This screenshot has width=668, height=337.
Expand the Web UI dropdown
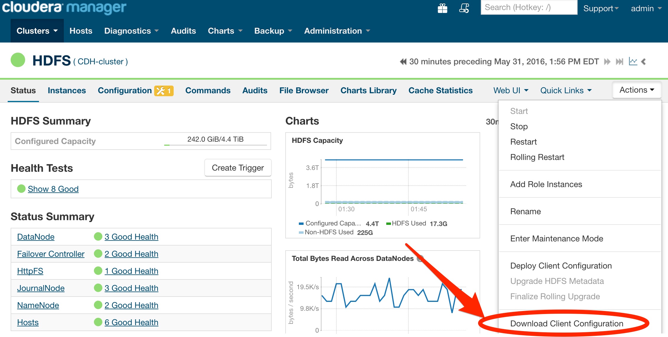511,90
